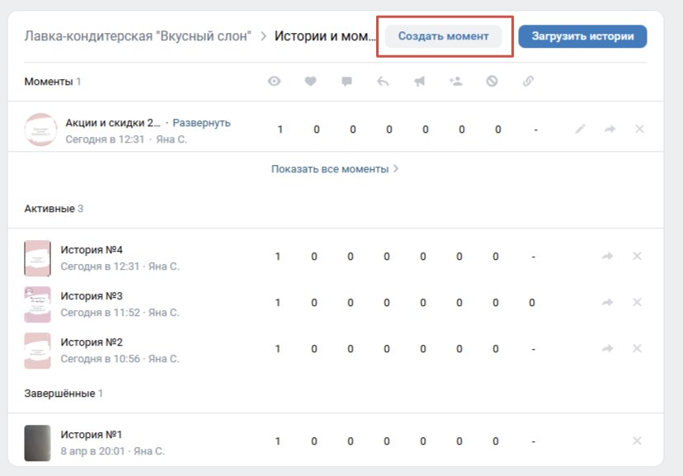Click the Завершённые section heading
The image size is (683, 476).
coord(59,394)
